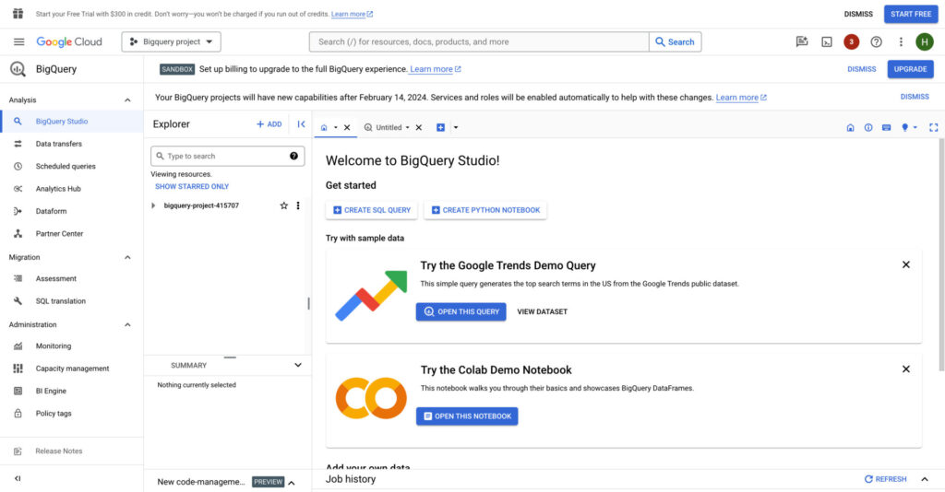Star the bigquery-project-415707 project

tap(283, 205)
